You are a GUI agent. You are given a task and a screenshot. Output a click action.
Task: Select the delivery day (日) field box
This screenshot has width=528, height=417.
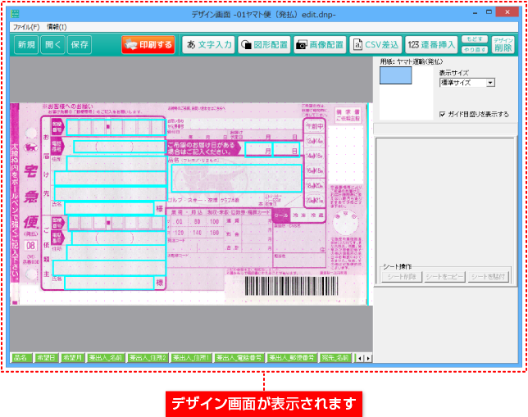[x=286, y=149]
